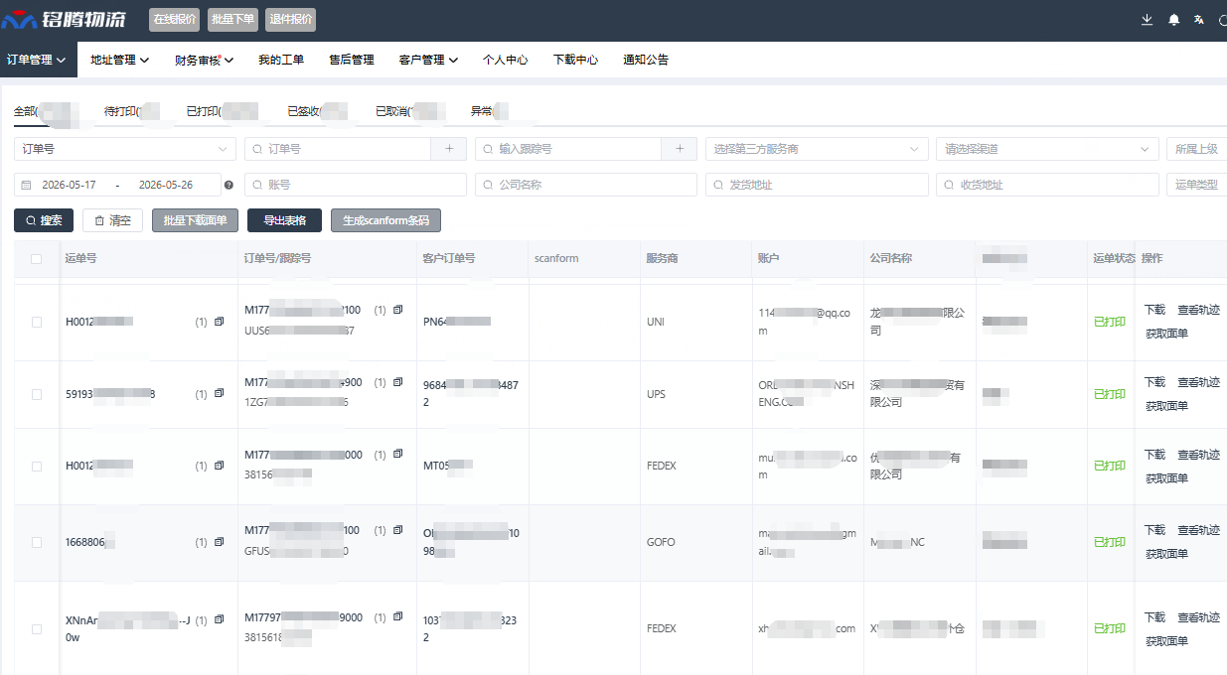Image resolution: width=1227 pixels, height=675 pixels.
Task: Go to 我的工单
Action: click(x=281, y=60)
